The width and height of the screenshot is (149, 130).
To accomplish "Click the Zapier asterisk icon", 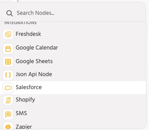I will pos(8,126).
